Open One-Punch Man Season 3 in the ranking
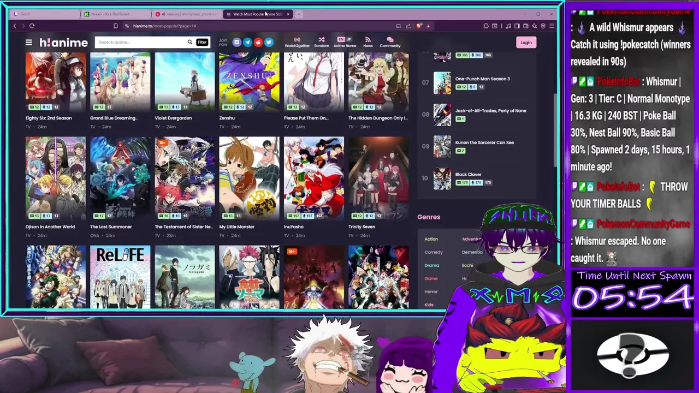 [x=482, y=79]
